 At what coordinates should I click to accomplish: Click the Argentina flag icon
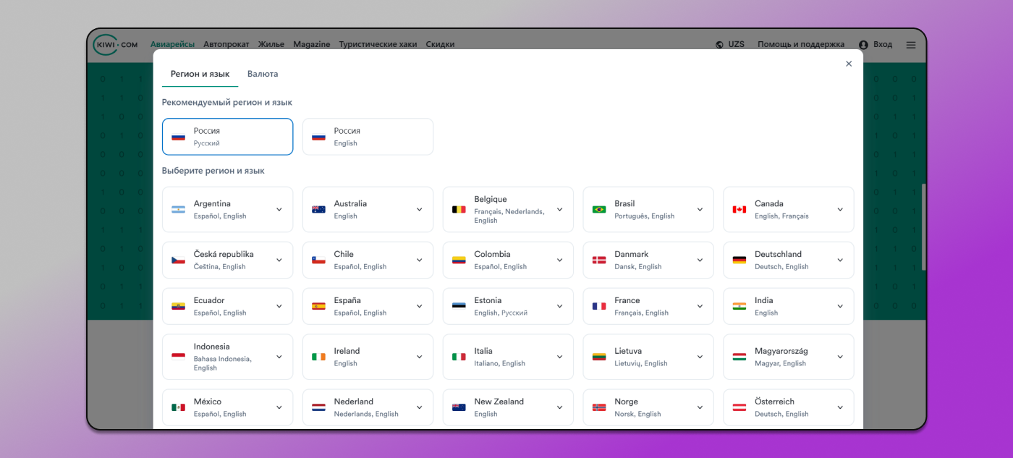pos(179,210)
